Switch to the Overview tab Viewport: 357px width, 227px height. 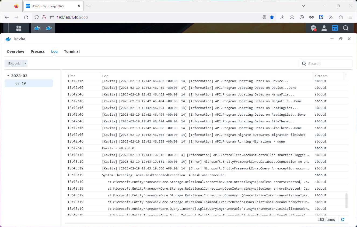pos(15,51)
